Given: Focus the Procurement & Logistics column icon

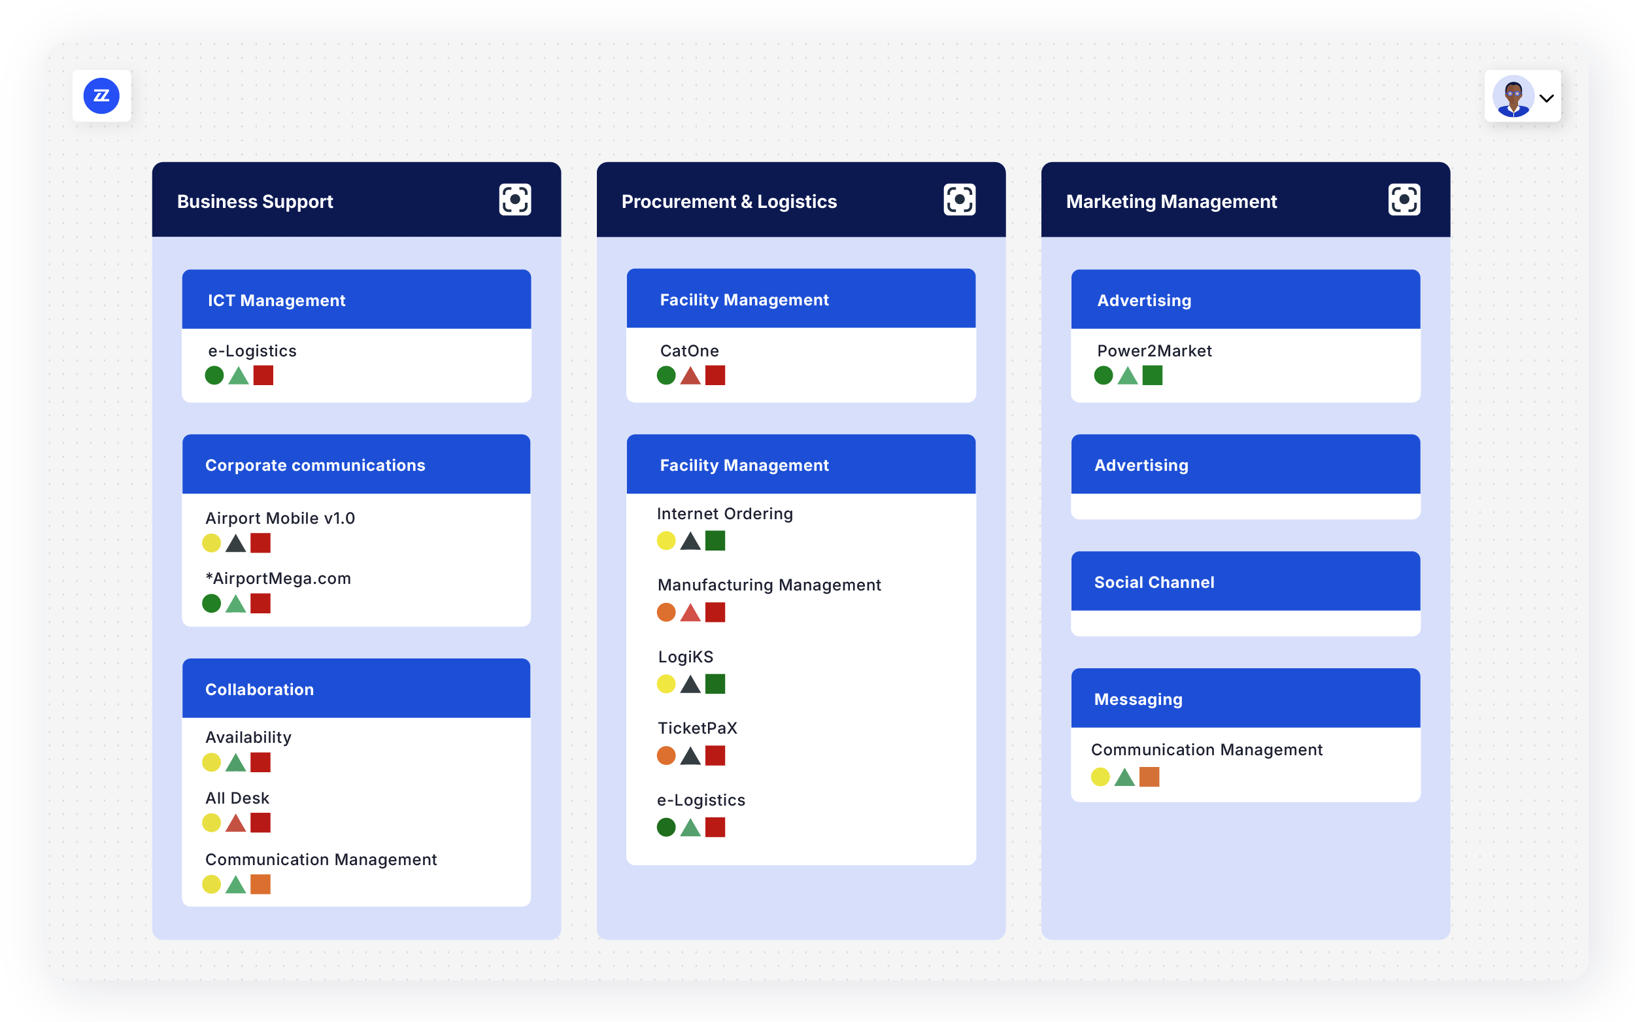Looking at the screenshot, I should pyautogui.click(x=960, y=199).
